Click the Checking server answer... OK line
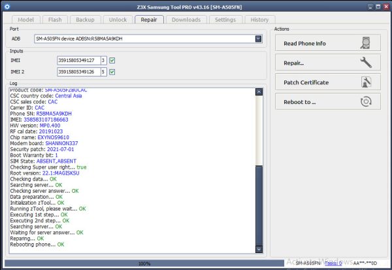Image resolution: width=392 pixels, height=270 pixels. point(44,191)
